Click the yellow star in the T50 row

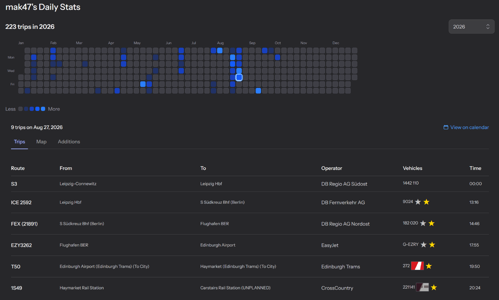click(x=429, y=266)
